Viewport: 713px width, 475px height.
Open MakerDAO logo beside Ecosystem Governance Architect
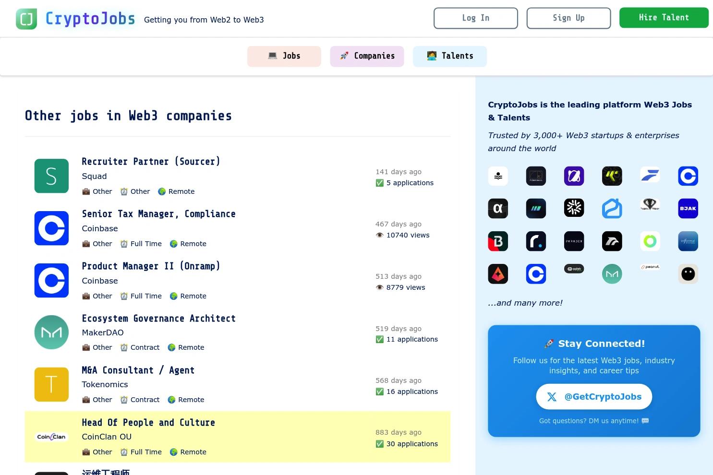[x=51, y=332]
